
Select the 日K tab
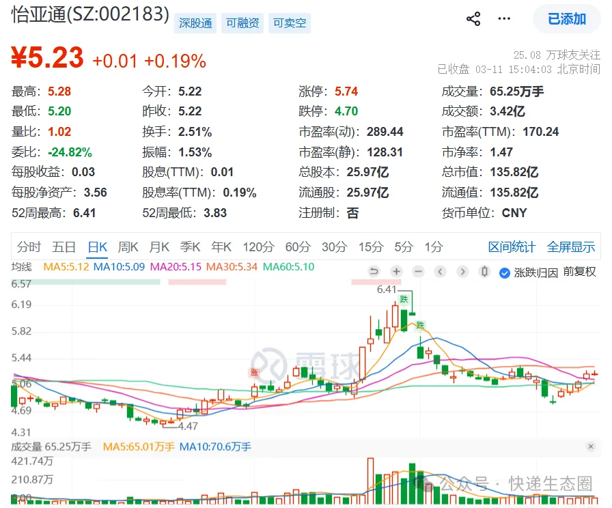tap(97, 247)
